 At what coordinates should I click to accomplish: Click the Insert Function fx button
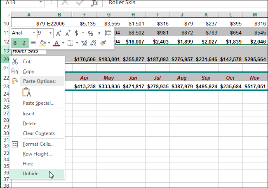tap(94, 3)
